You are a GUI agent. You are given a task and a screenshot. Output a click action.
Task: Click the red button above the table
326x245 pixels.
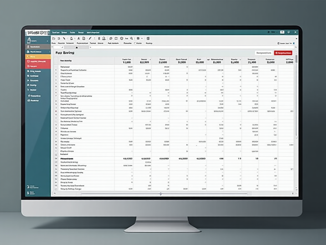283,53
